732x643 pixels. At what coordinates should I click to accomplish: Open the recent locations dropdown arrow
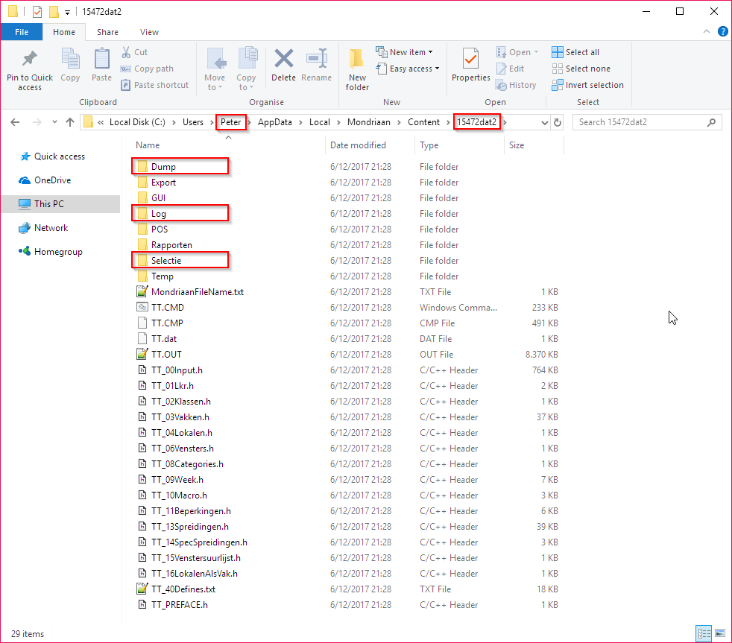[54, 122]
